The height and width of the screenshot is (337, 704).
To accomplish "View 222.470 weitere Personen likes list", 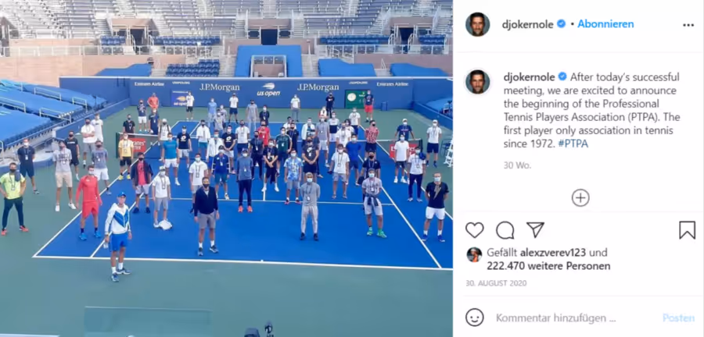I will (x=548, y=266).
